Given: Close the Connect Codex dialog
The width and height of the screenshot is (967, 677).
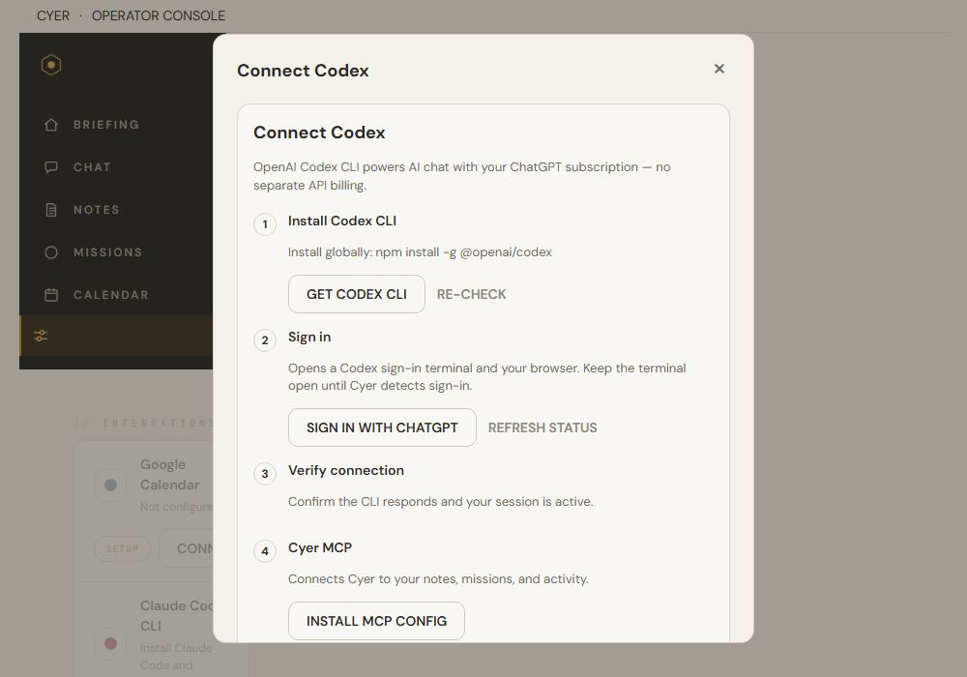Looking at the screenshot, I should [x=719, y=69].
